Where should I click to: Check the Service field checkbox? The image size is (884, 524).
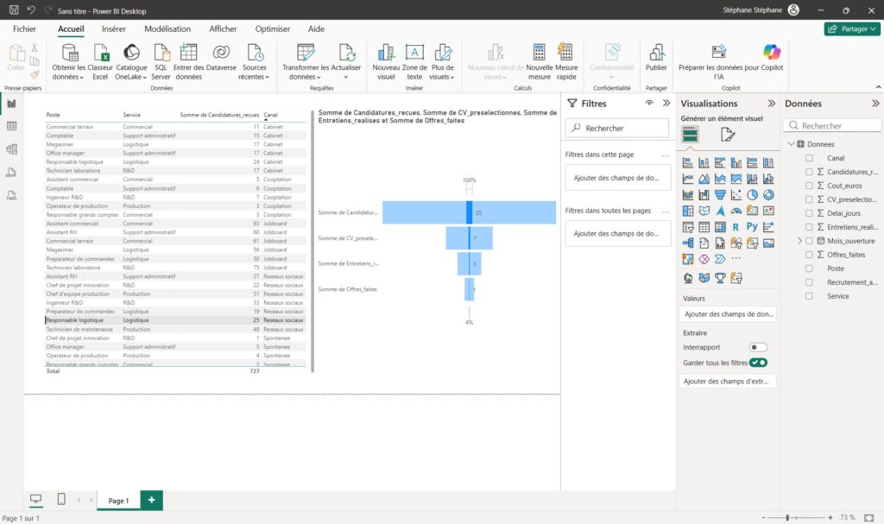pos(809,296)
